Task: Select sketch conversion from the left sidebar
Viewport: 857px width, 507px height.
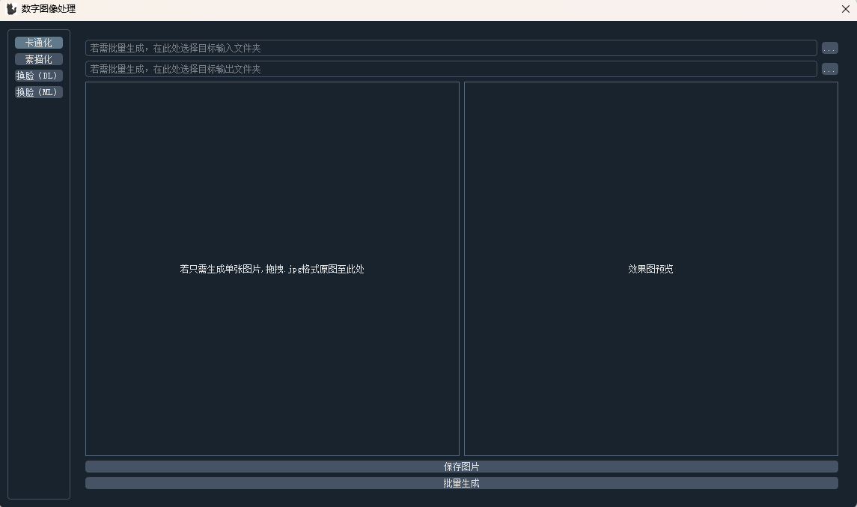Action: pyautogui.click(x=38, y=59)
